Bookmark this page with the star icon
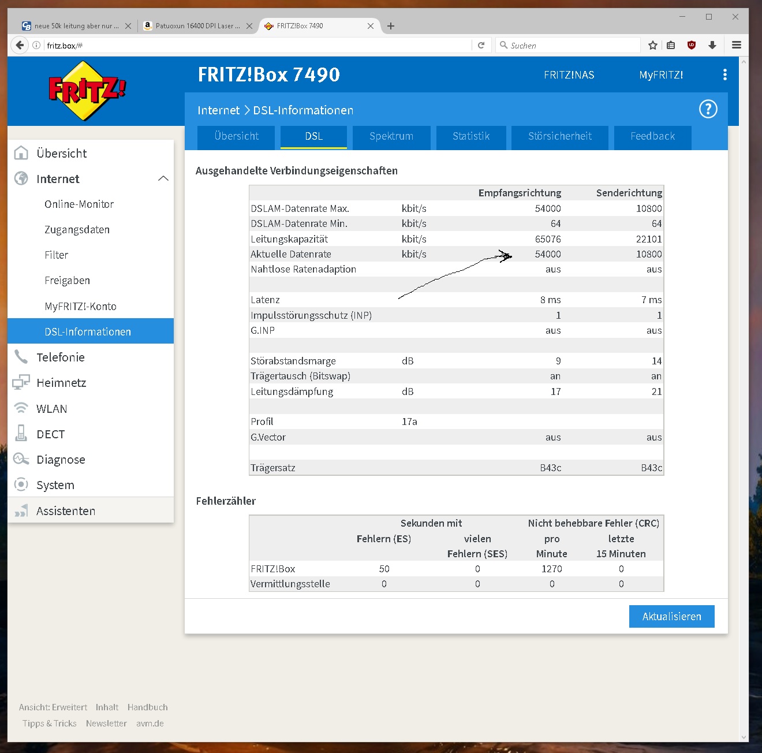Screen dimensions: 762x753 coord(653,45)
